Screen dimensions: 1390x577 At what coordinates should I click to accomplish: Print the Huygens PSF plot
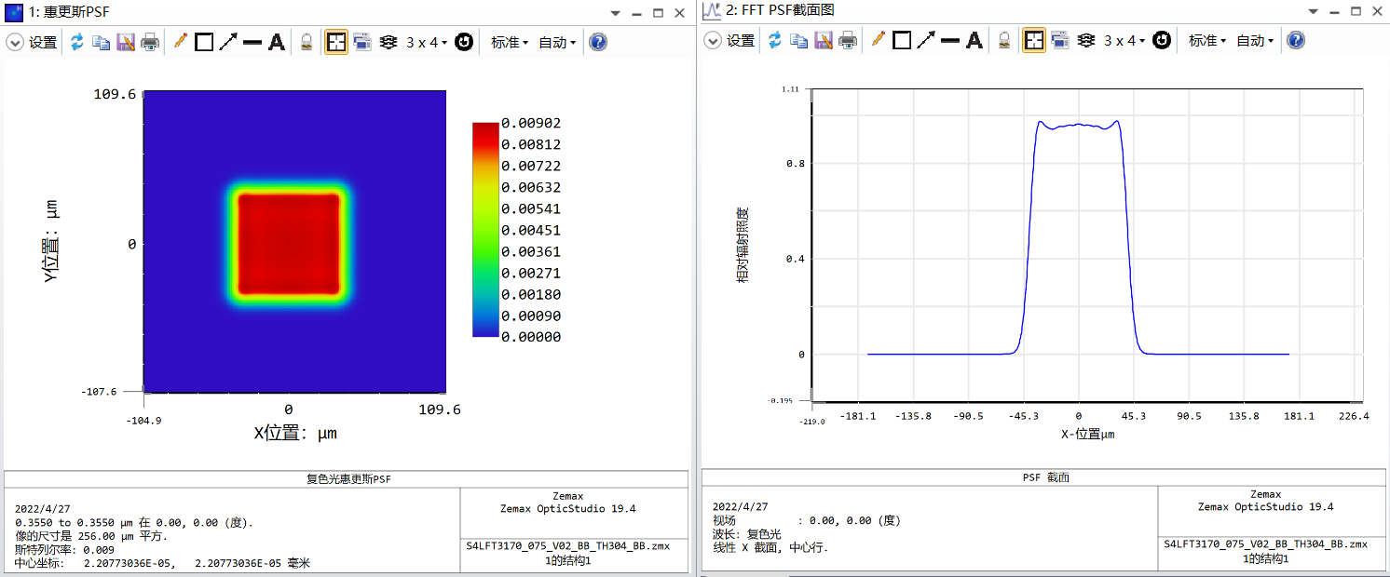click(x=150, y=42)
